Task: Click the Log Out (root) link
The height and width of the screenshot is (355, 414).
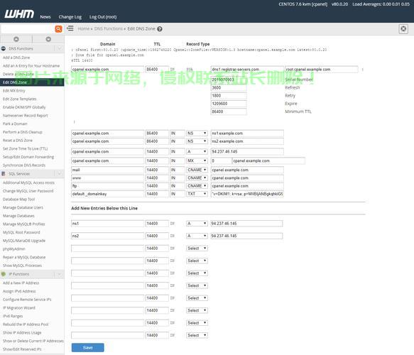Action: click(x=103, y=17)
